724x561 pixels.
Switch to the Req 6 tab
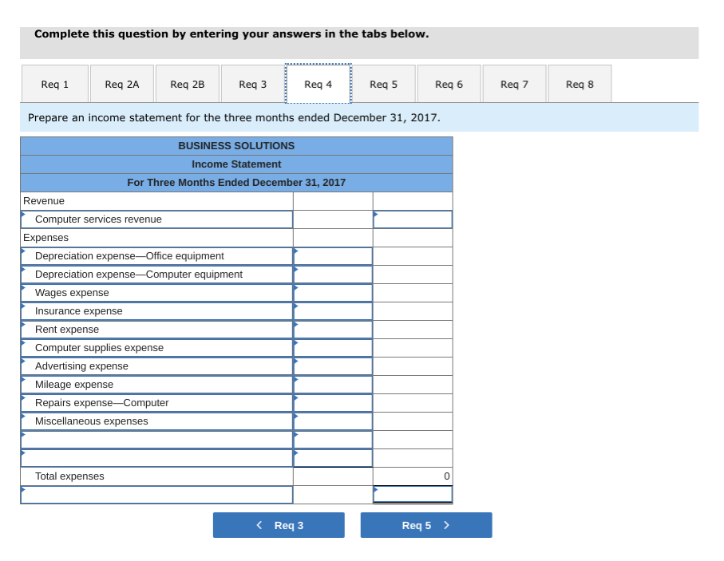pyautogui.click(x=448, y=83)
